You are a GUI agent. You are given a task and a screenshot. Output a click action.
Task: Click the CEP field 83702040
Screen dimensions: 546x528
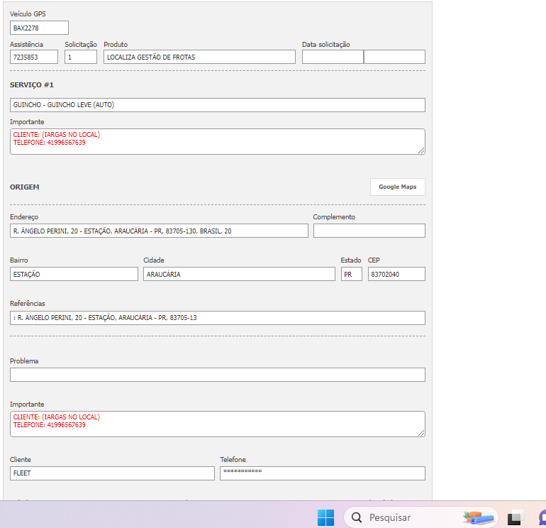coord(396,274)
